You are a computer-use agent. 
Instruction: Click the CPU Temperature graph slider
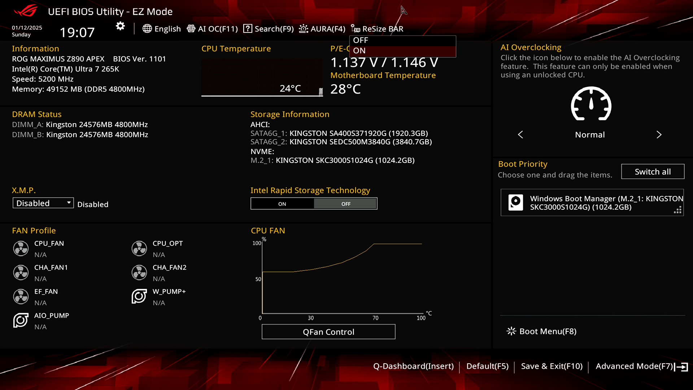click(321, 92)
